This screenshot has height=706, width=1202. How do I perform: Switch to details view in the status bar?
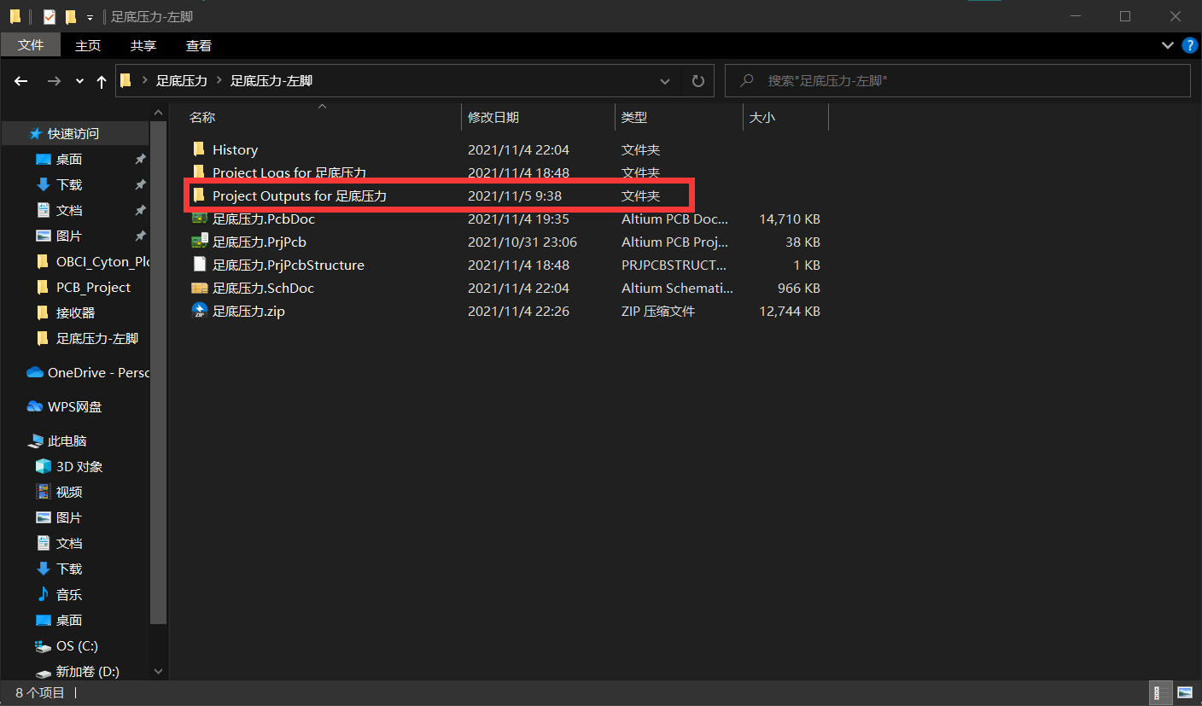point(1160,692)
